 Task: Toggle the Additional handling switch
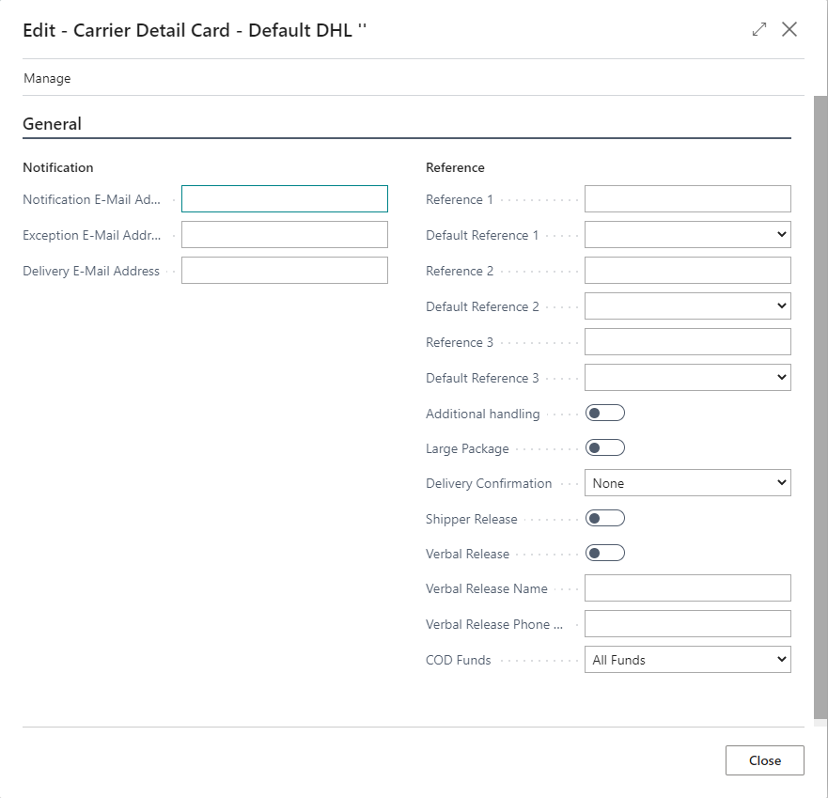click(x=604, y=414)
